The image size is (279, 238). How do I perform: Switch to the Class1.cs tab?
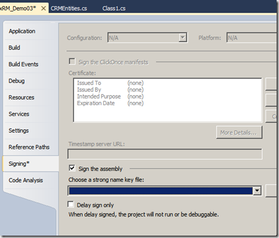[114, 8]
